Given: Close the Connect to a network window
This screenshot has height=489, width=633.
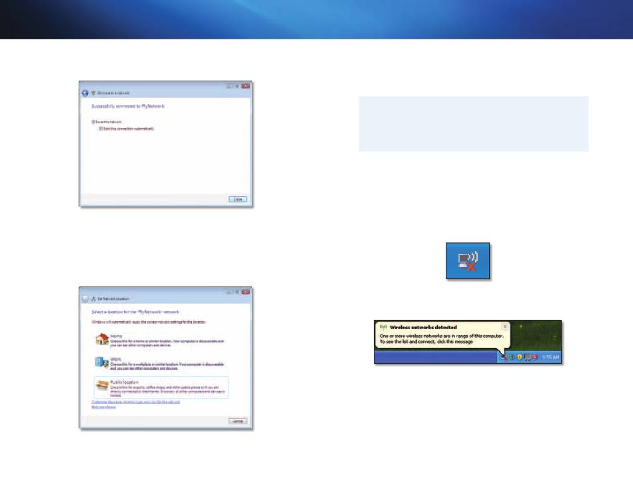Looking at the screenshot, I should (x=245, y=86).
